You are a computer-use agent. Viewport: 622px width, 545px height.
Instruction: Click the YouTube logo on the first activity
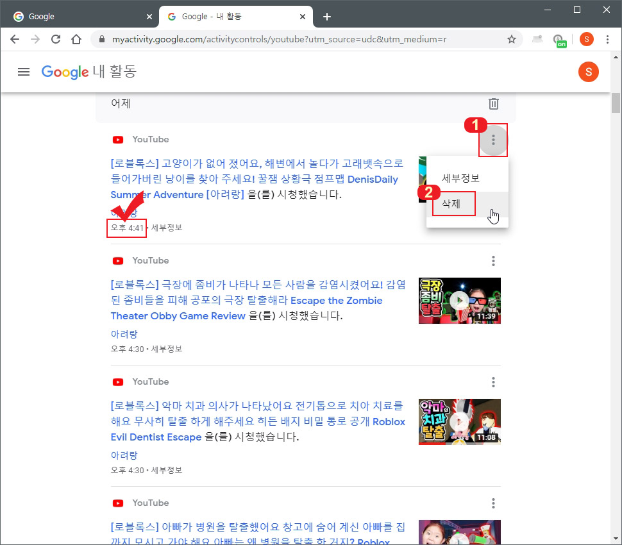tap(117, 139)
